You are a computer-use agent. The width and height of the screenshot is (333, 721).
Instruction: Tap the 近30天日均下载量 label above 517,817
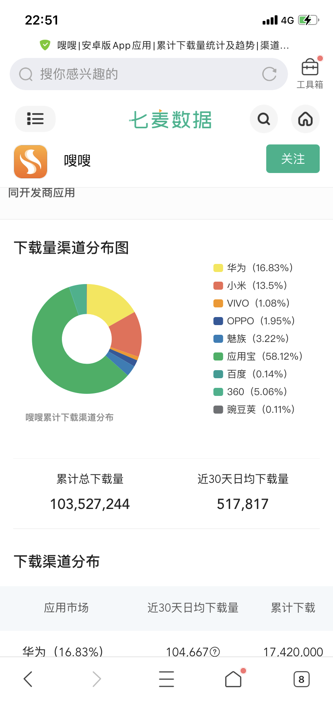[243, 479]
